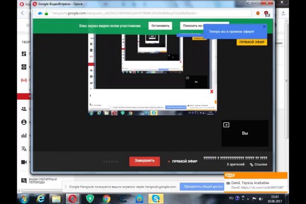Launch Internet Explorer from the taskbar

(40, 198)
